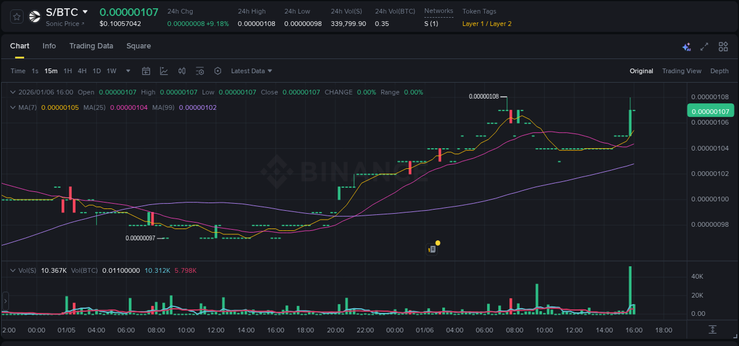Switch to the Trading Data tab
Screen dimensions: 739x346
pos(91,46)
